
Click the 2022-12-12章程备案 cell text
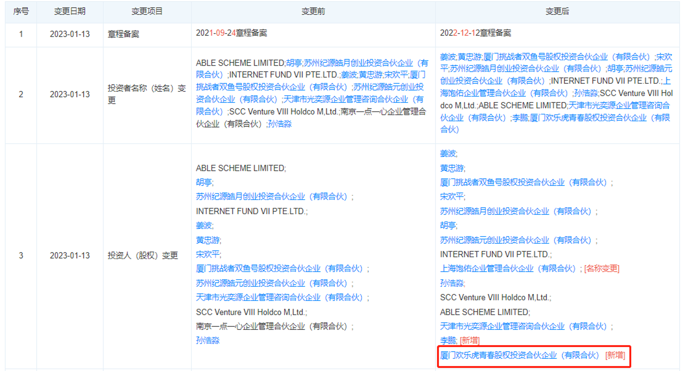tap(476, 33)
